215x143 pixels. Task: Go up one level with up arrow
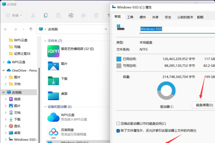click(31, 29)
